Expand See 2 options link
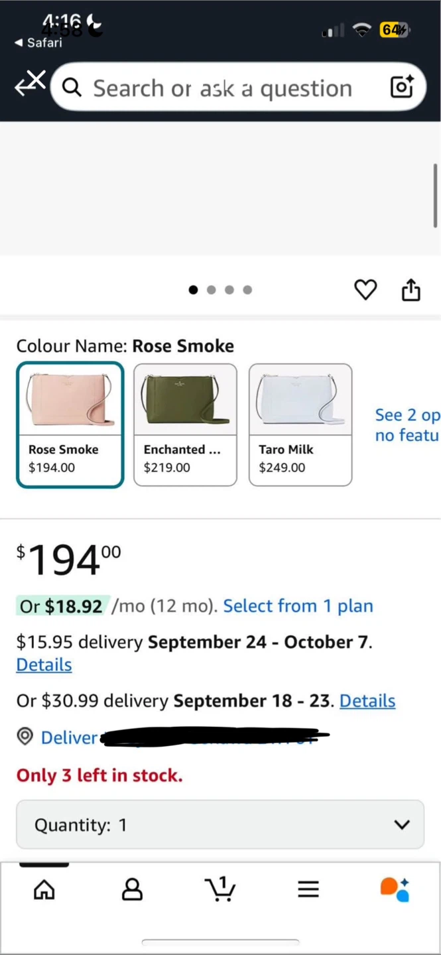The height and width of the screenshot is (955, 441). coord(407,424)
